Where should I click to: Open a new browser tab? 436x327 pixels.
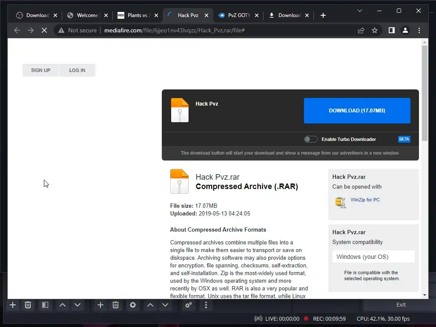pos(323,16)
